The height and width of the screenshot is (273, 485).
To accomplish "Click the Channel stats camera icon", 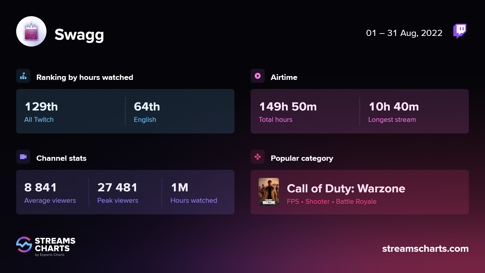I will pyautogui.click(x=23, y=157).
